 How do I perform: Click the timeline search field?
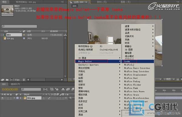(x=31, y=89)
